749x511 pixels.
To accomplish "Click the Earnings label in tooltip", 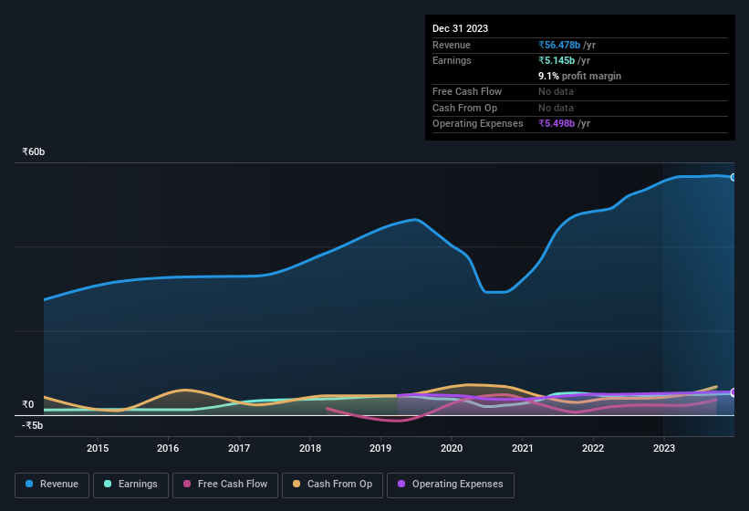I will click(x=452, y=60).
